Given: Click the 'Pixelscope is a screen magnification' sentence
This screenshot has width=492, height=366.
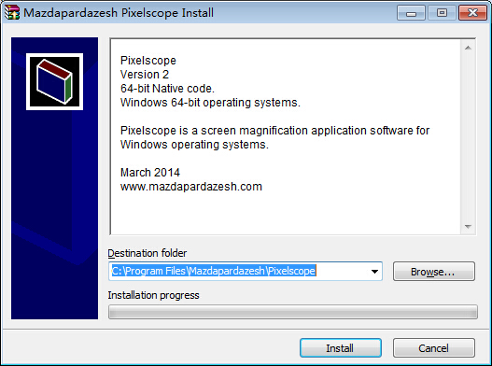Looking at the screenshot, I should click(274, 137).
